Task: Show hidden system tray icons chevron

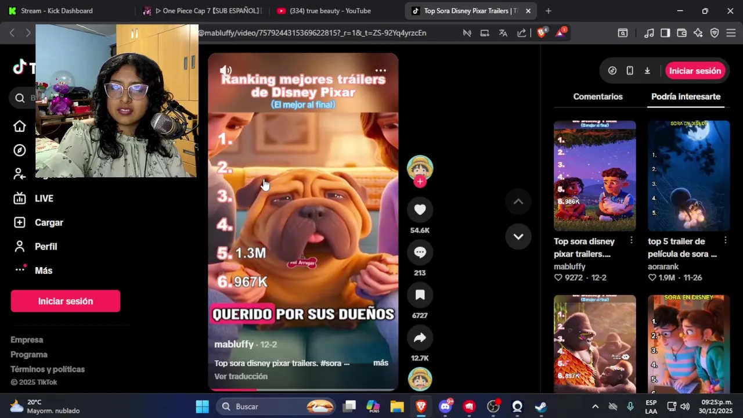Action: click(595, 406)
